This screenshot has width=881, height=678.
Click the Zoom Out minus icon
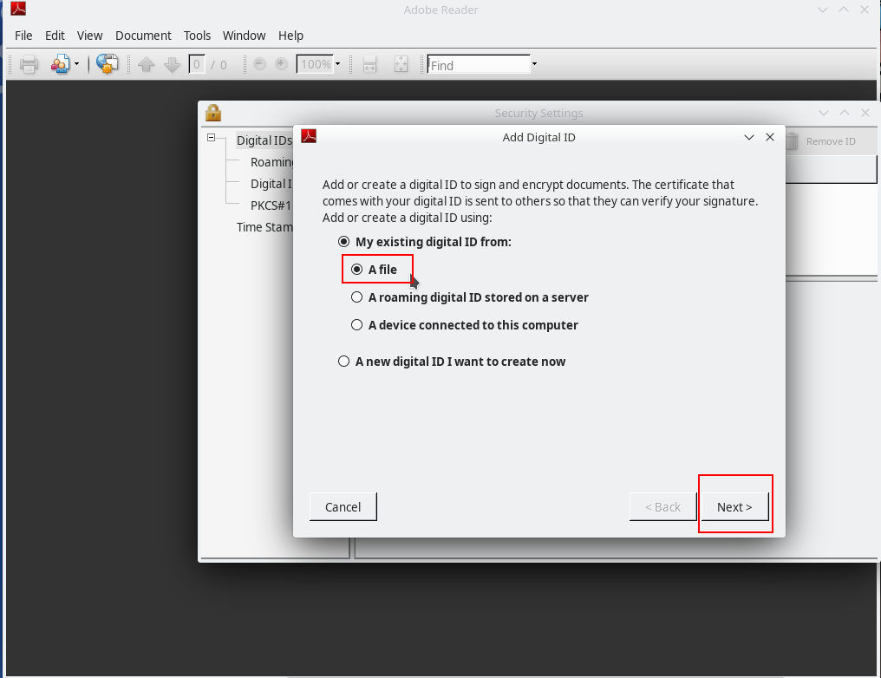click(x=259, y=64)
